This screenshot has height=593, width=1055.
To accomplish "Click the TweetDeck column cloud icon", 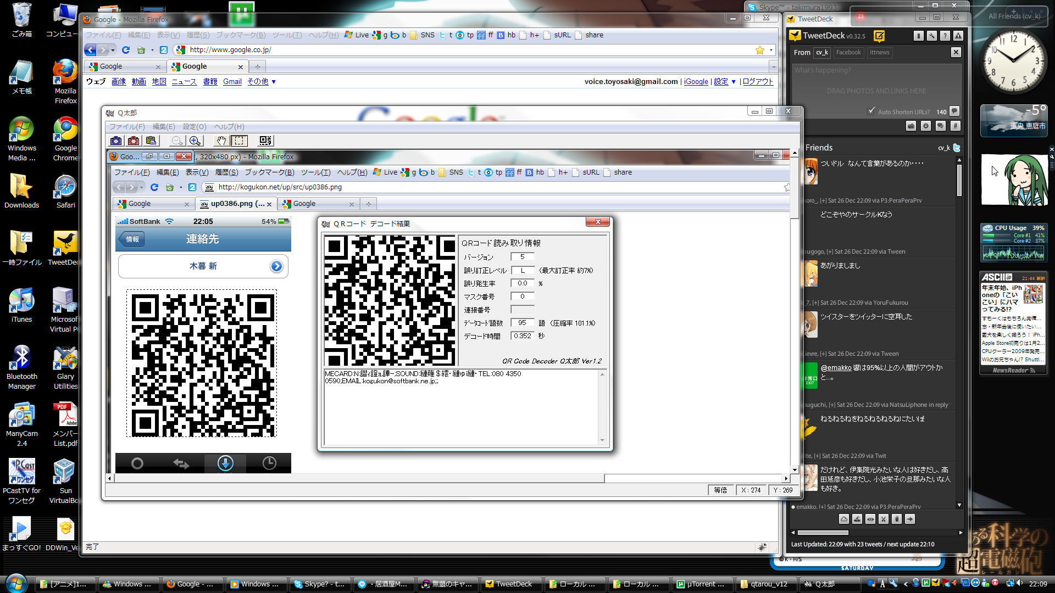I will (x=844, y=519).
